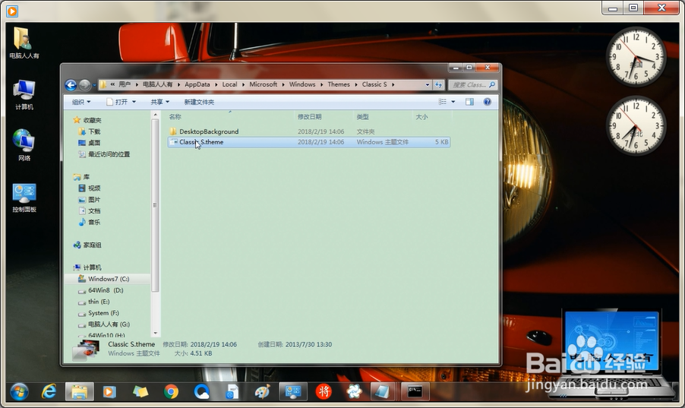
Task: Open command prompt taskbar icon
Action: tap(415, 392)
